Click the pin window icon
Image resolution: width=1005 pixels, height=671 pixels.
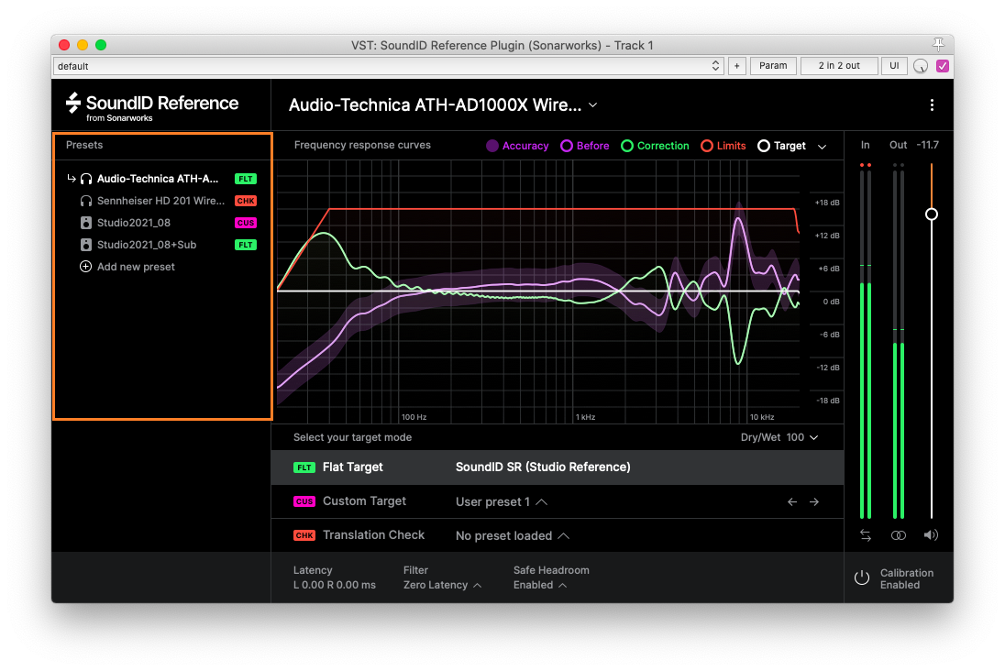[938, 44]
